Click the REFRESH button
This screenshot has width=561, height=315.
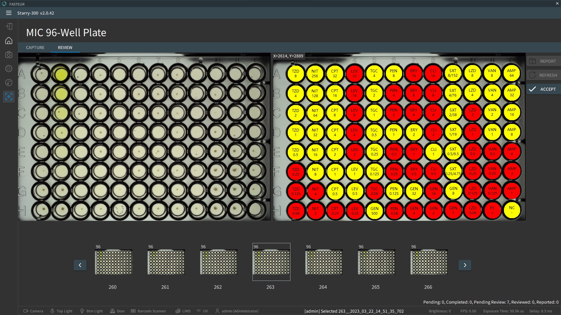pos(543,75)
